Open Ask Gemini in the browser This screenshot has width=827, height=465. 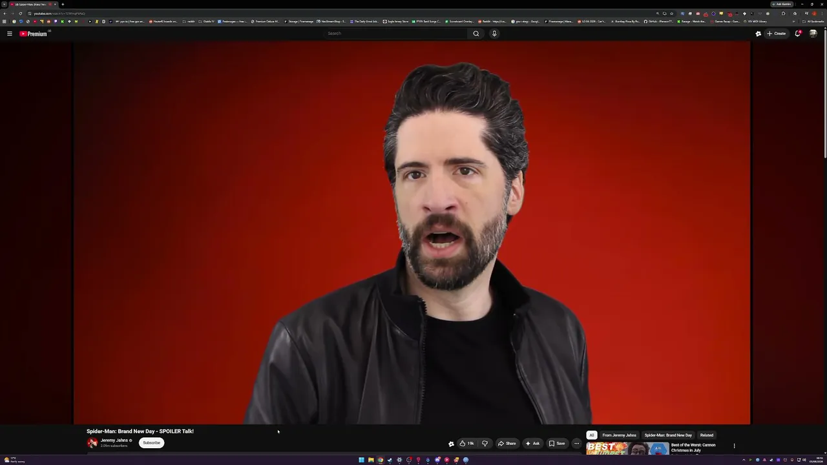[782, 5]
